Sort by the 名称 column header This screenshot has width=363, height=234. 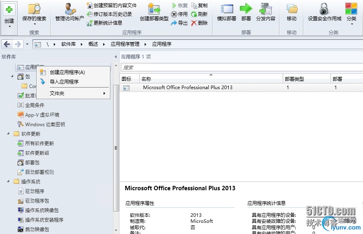click(211, 79)
